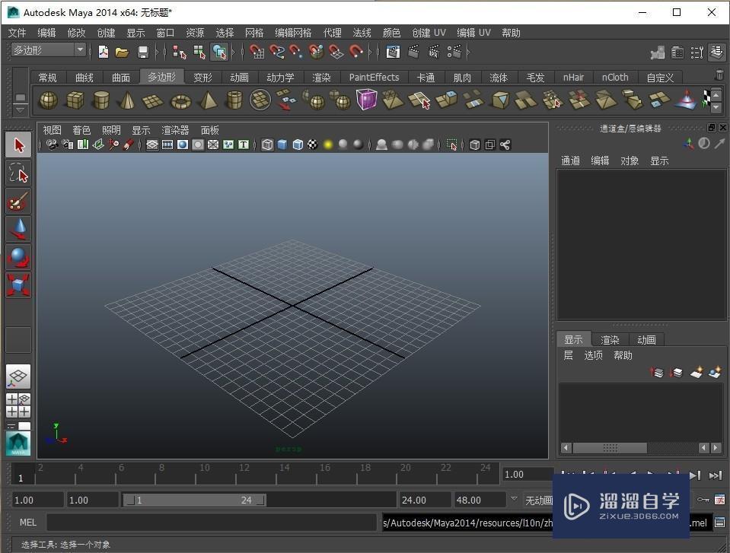Open the 创建 menu
The height and width of the screenshot is (553, 730).
click(106, 33)
